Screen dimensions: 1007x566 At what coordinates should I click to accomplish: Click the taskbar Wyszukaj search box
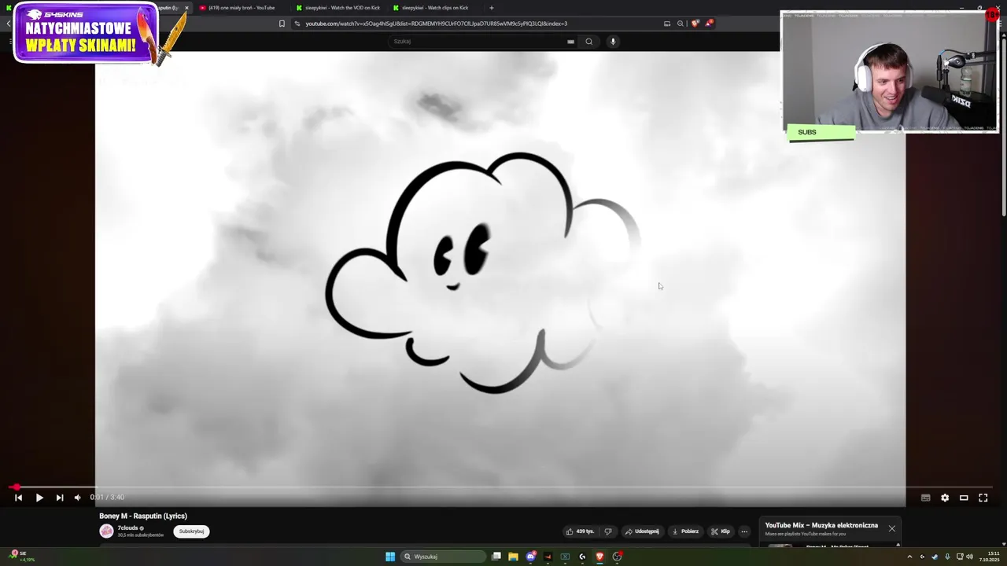pyautogui.click(x=443, y=557)
